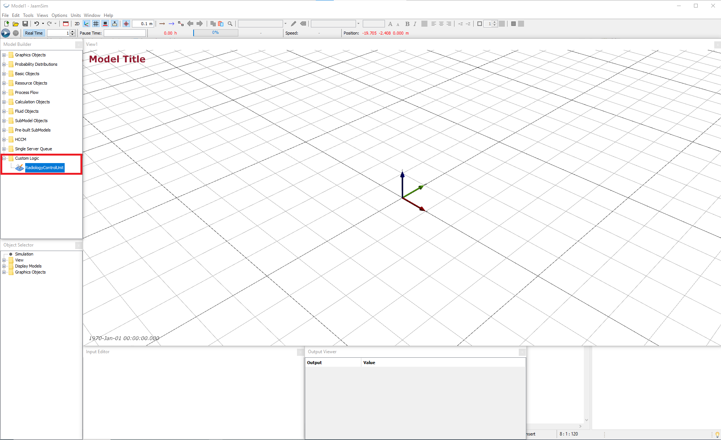Expand the Process Flow folder

click(4, 92)
